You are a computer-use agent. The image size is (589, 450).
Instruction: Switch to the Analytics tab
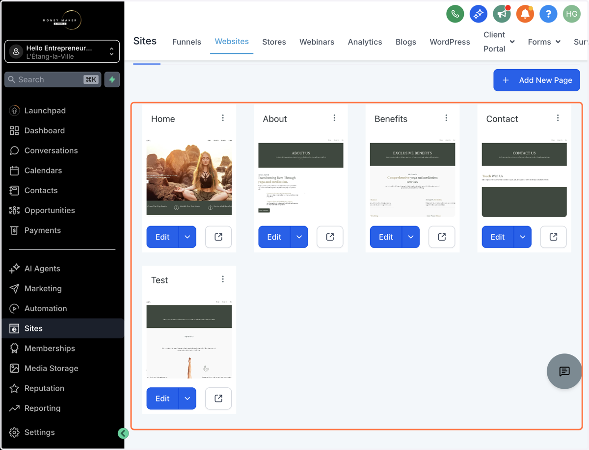pos(365,42)
